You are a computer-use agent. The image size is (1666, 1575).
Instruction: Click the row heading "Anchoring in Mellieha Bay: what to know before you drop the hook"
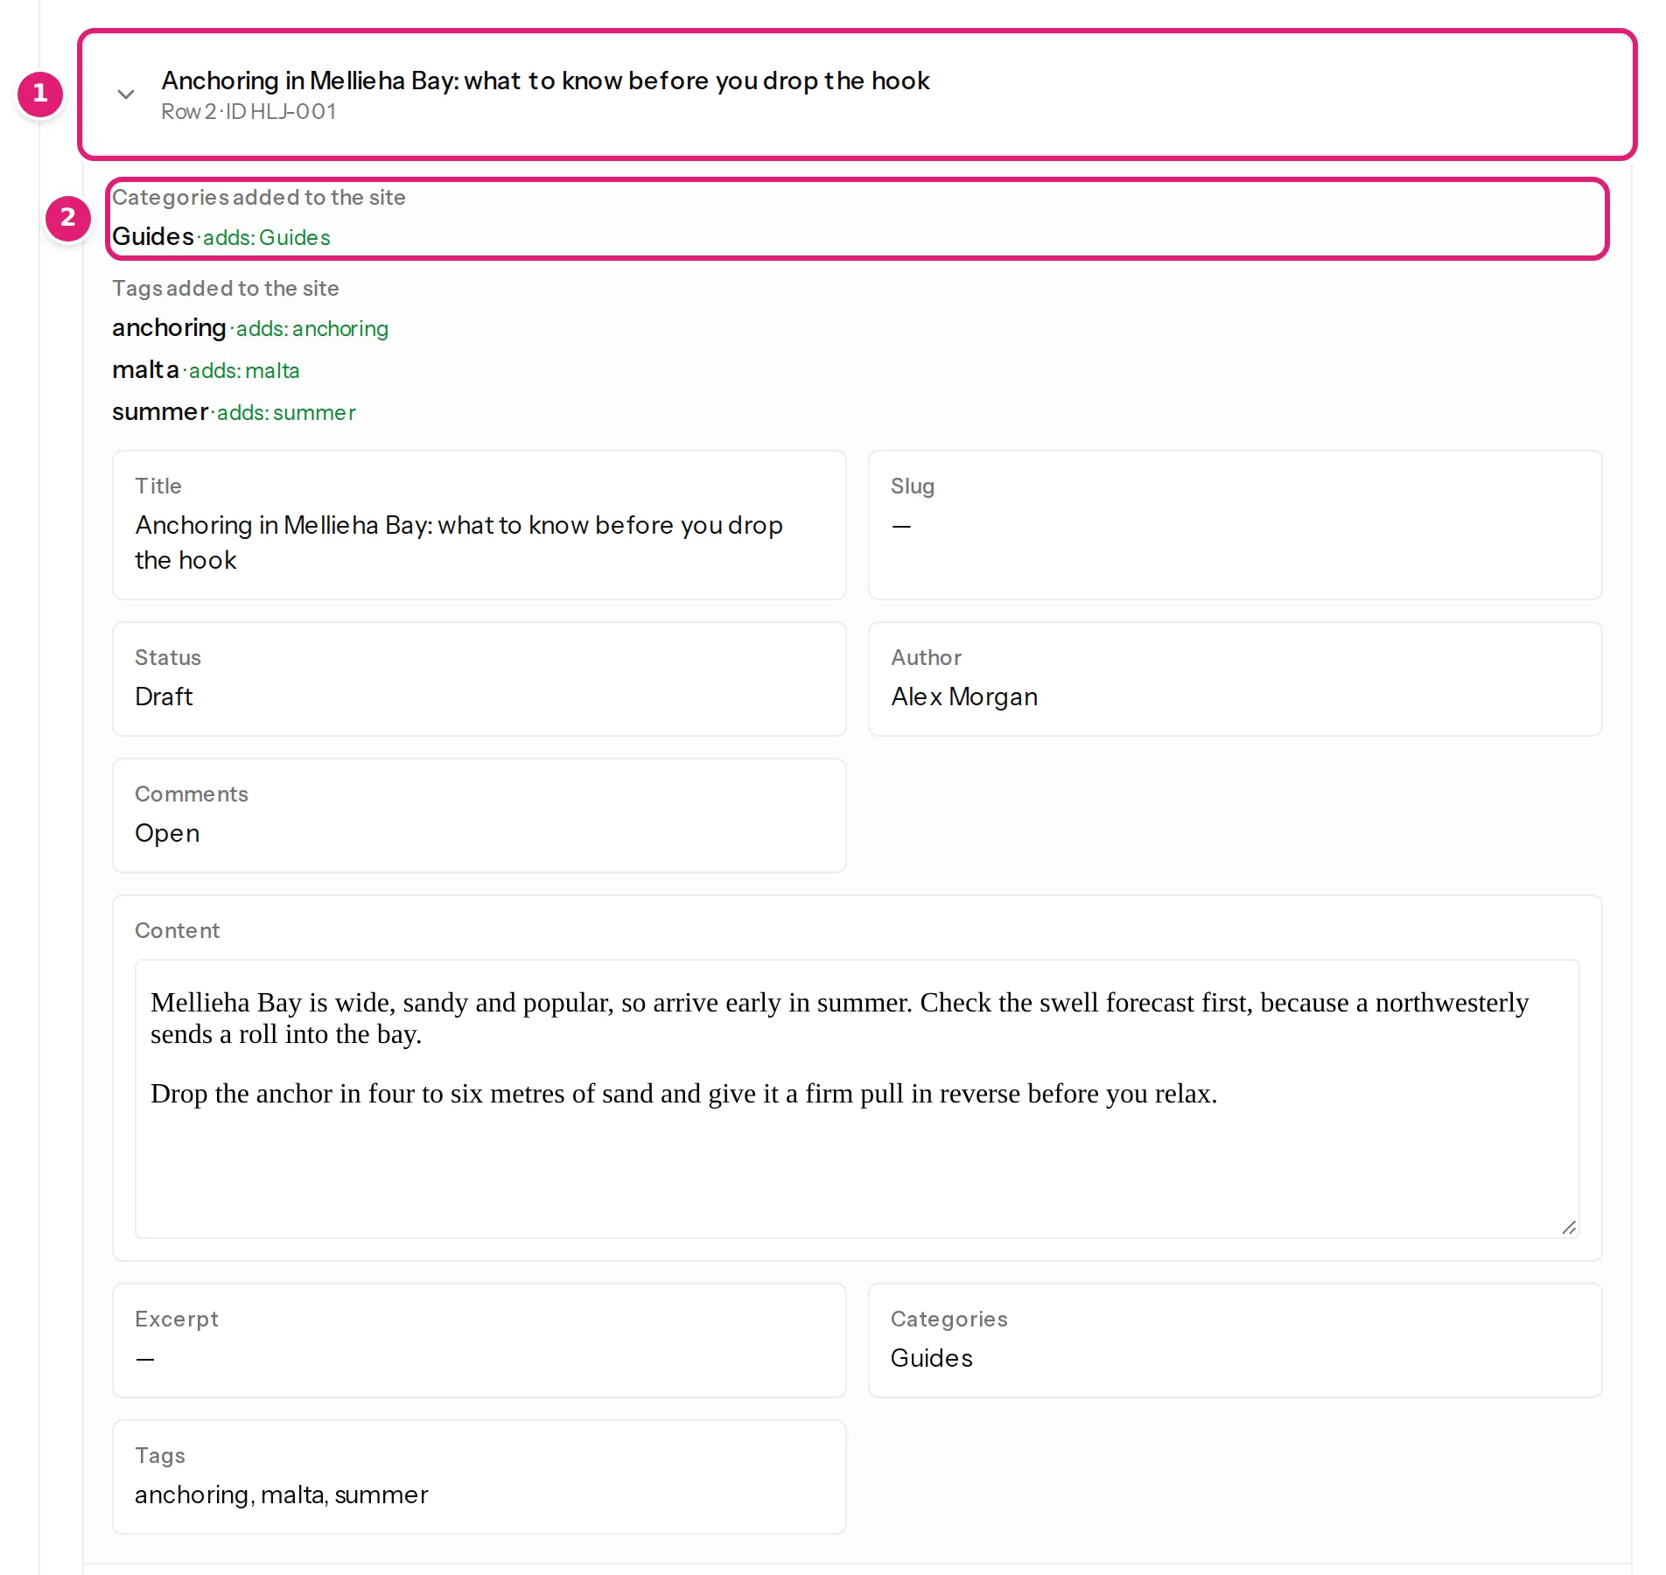(x=545, y=80)
